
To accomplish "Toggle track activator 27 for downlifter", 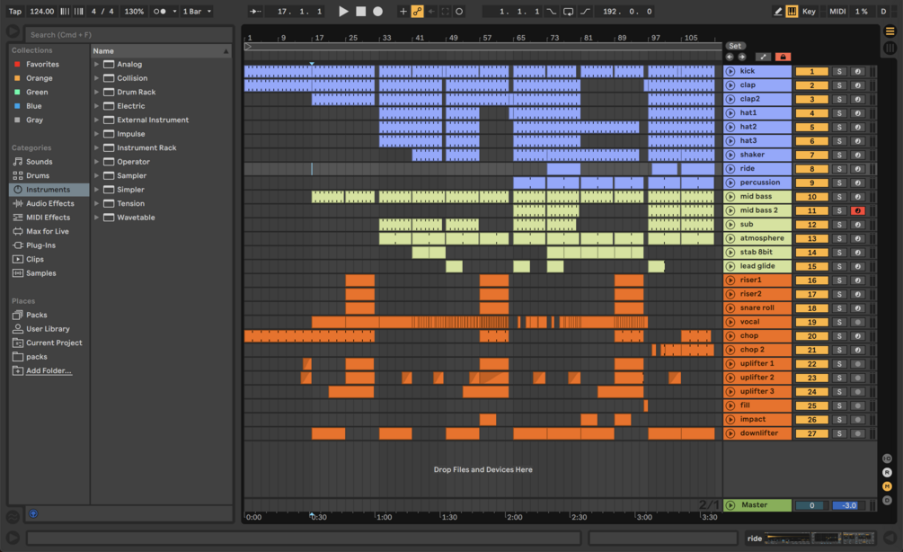I will (x=811, y=434).
